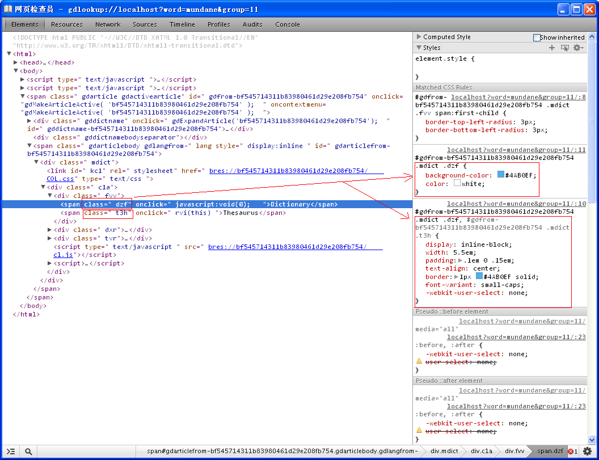Expand the border shorthand property
The width and height of the screenshot is (599, 460).
pos(456,277)
